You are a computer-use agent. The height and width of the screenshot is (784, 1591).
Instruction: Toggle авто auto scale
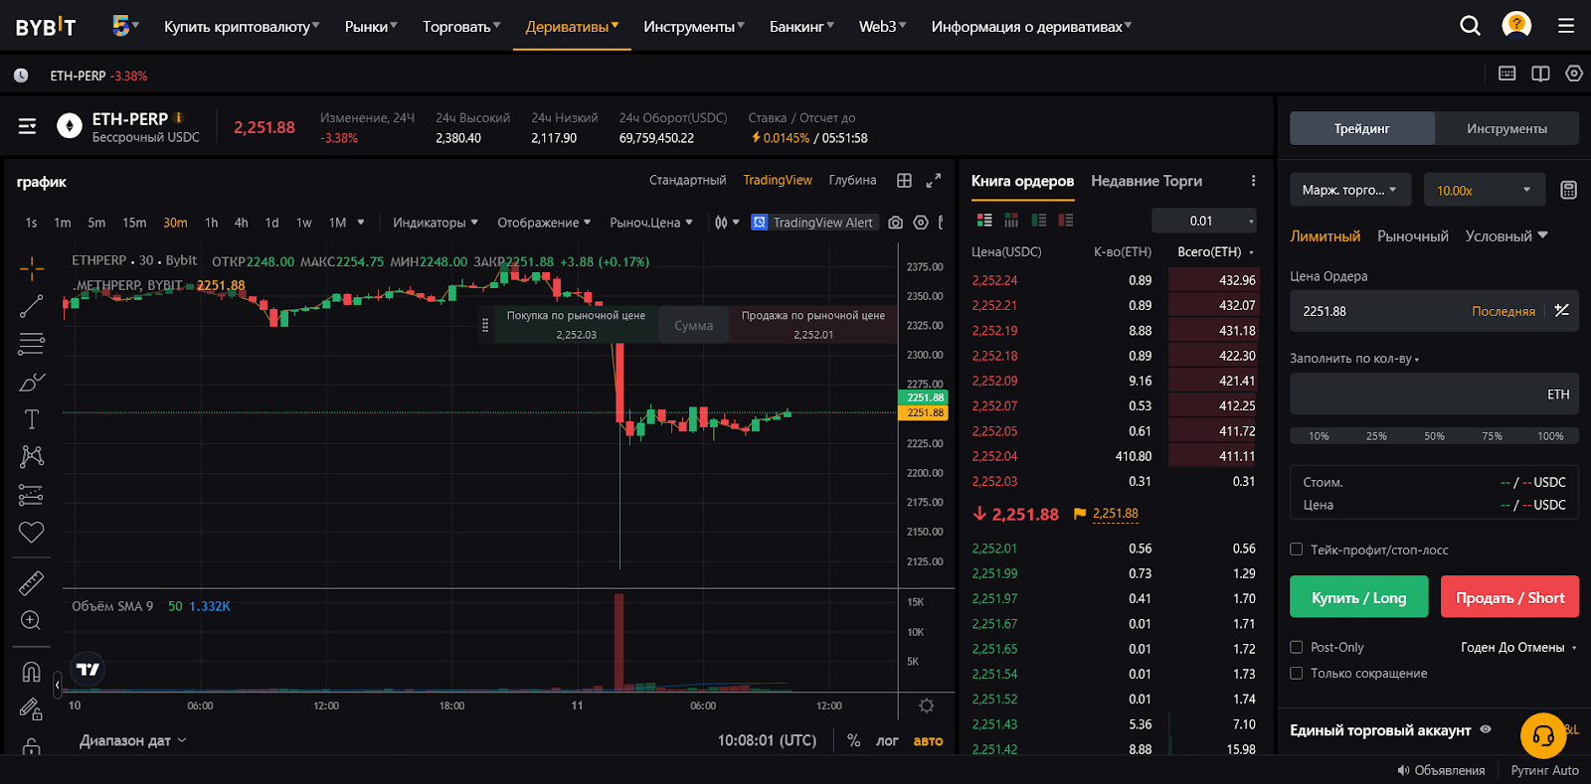pyautogui.click(x=928, y=740)
